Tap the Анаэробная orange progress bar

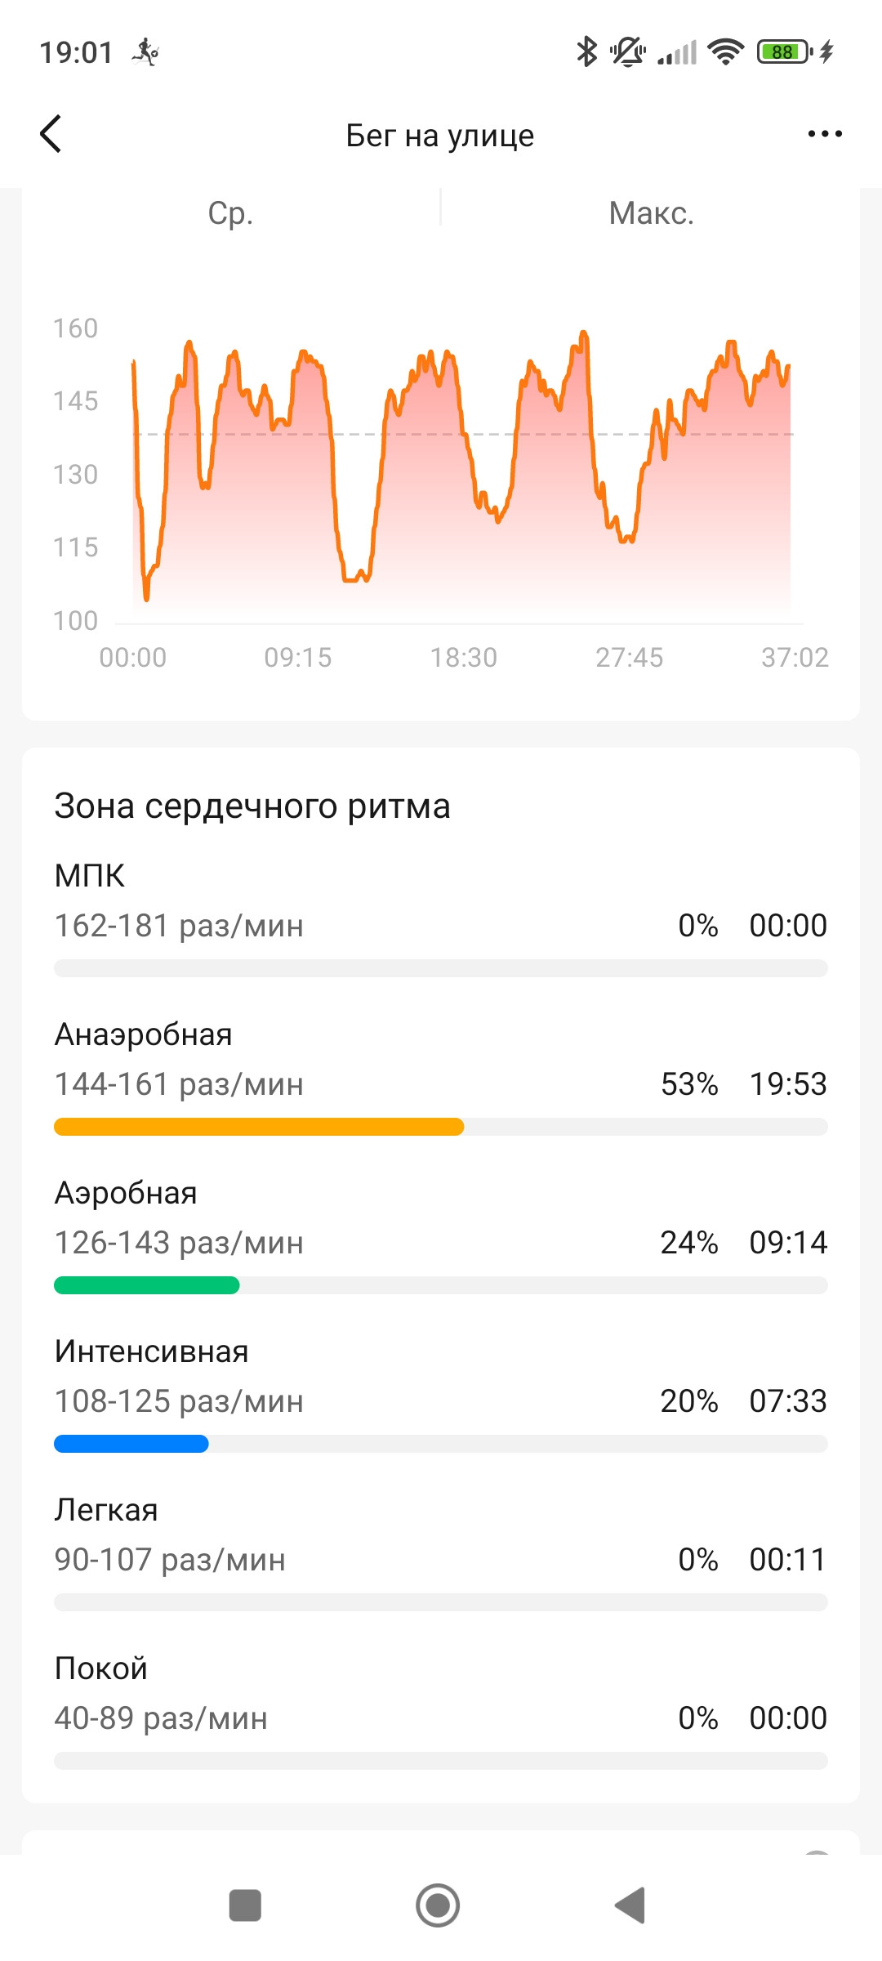tap(259, 1127)
